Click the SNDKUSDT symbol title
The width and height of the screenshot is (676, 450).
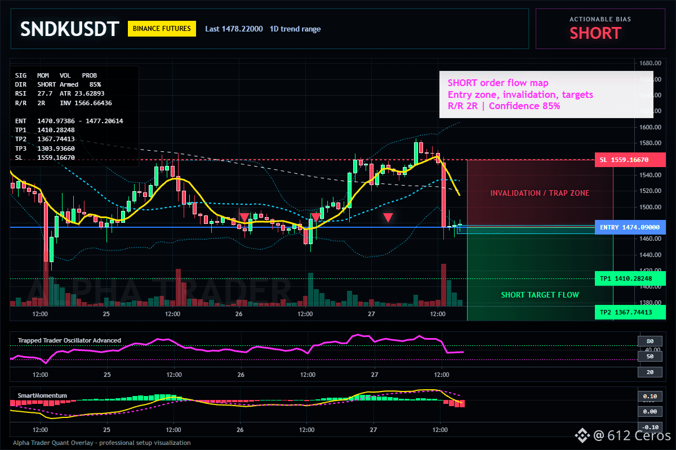pyautogui.click(x=70, y=29)
